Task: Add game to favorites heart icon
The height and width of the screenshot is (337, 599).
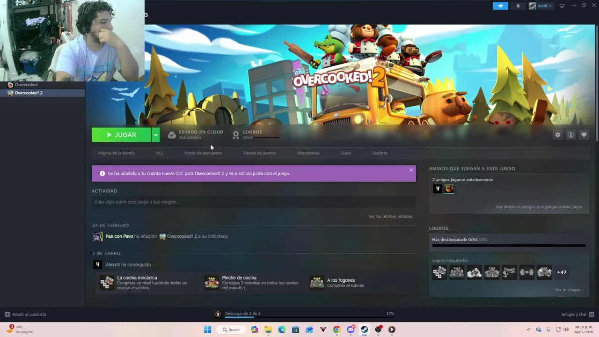Action: point(584,135)
